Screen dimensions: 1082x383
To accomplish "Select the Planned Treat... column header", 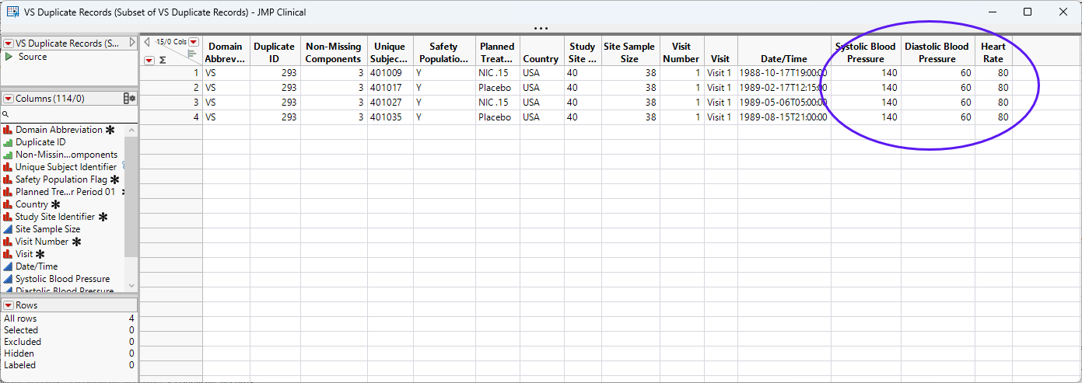I will click(497, 52).
